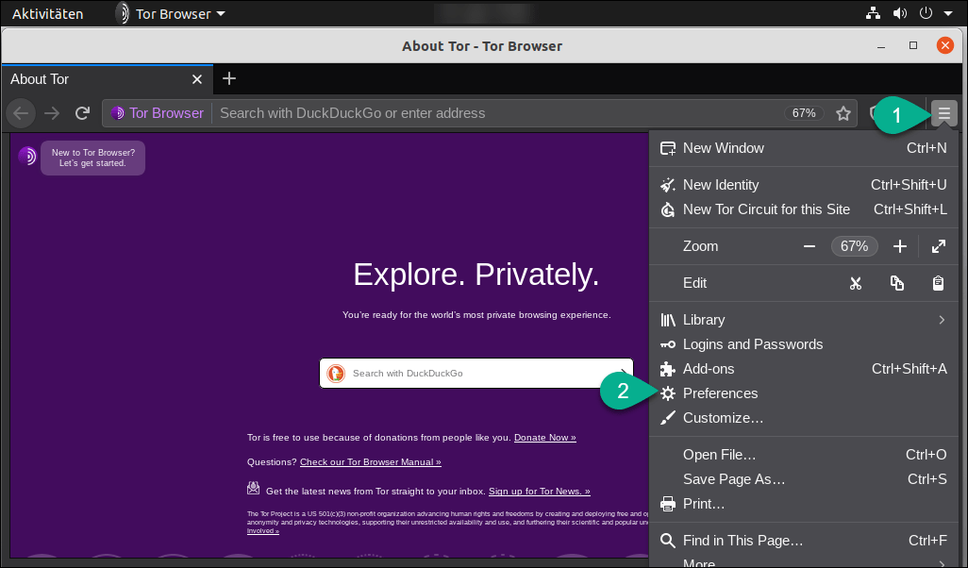Reset zoom via the 67% menu label

tap(855, 246)
